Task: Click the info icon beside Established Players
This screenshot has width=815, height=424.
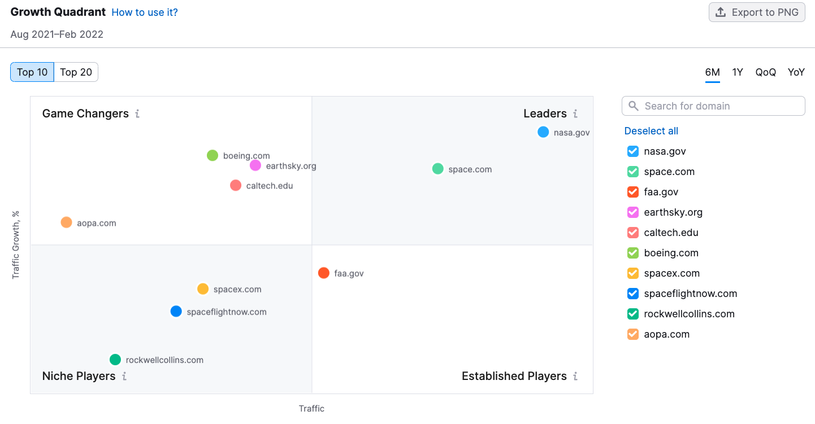Action: pos(575,376)
